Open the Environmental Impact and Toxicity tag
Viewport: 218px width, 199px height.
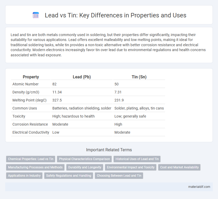[x=131, y=167]
